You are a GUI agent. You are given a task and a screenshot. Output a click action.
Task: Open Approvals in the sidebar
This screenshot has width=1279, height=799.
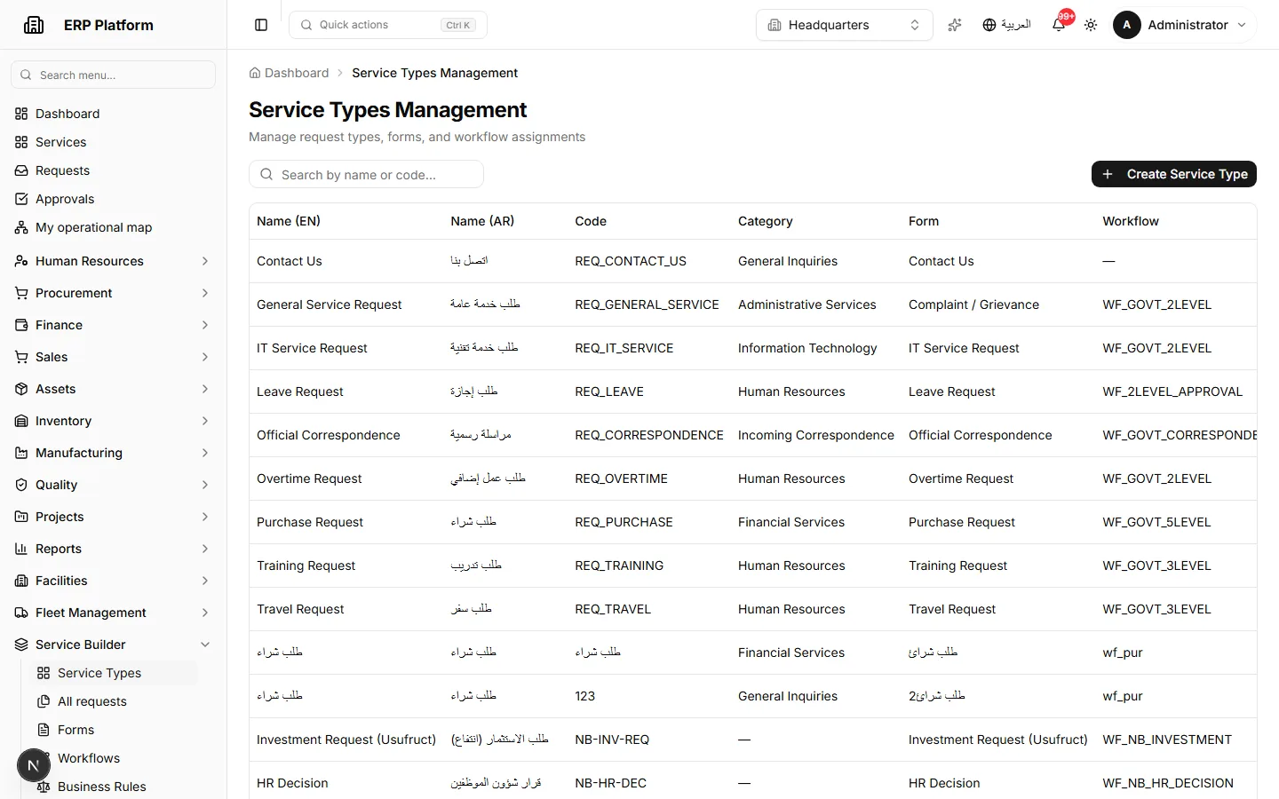[x=113, y=199]
